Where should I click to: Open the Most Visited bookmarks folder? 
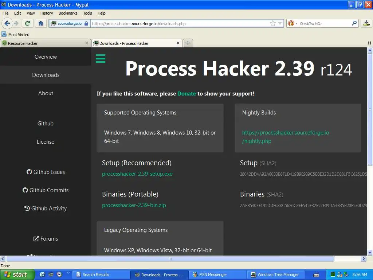[16, 35]
